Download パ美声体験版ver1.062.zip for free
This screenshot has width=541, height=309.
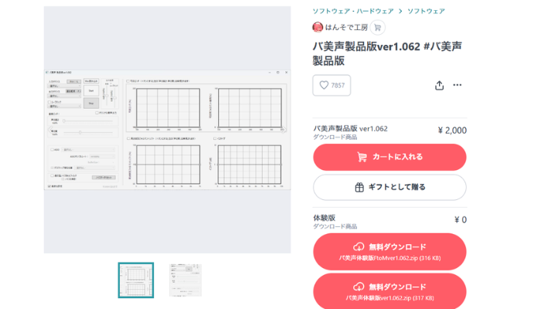(x=390, y=291)
